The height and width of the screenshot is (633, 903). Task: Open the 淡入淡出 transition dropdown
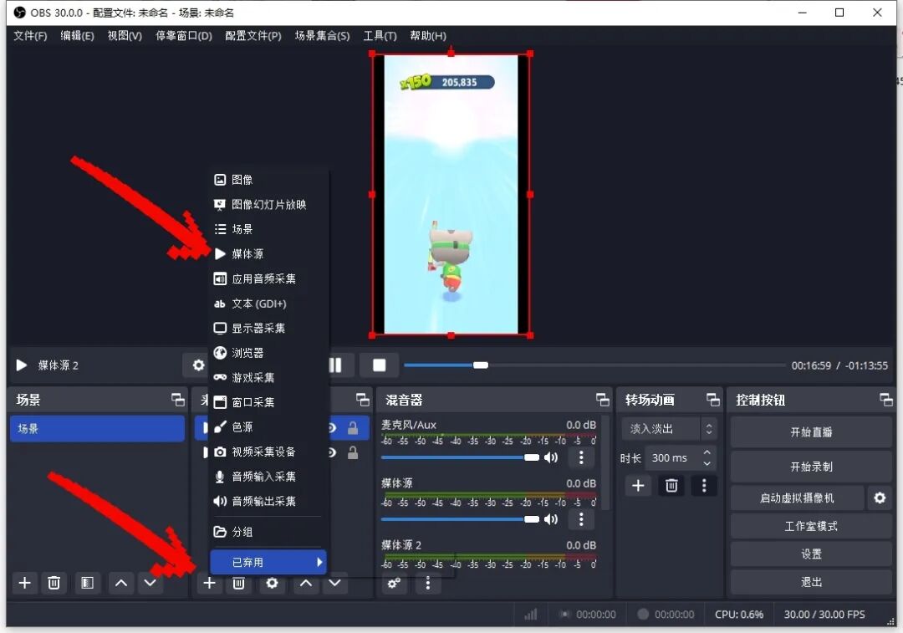coord(669,428)
